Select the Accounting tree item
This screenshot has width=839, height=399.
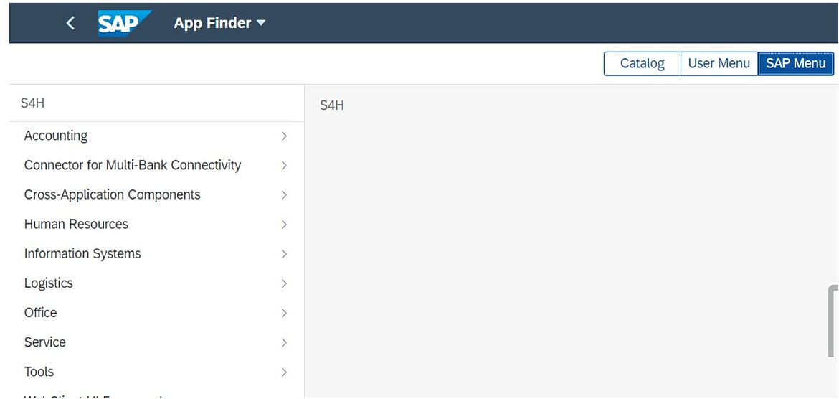click(x=157, y=136)
